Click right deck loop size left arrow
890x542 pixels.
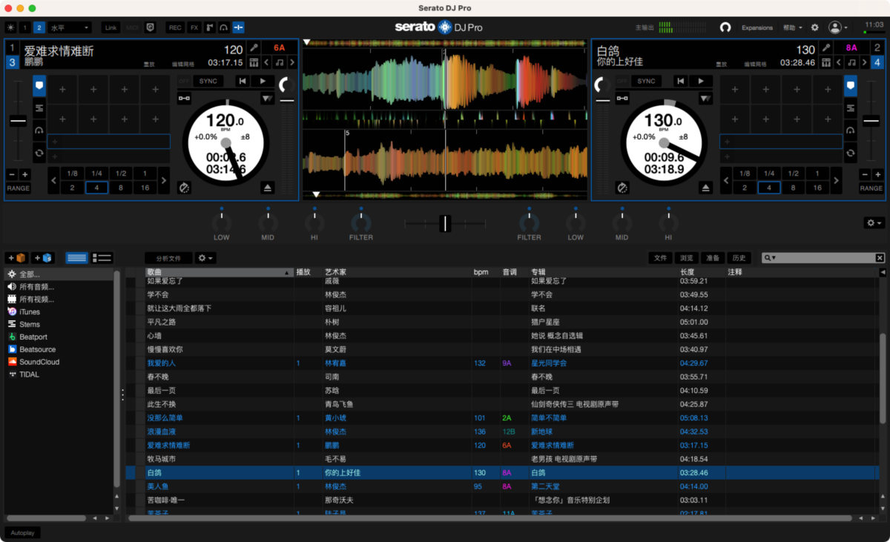click(x=728, y=180)
